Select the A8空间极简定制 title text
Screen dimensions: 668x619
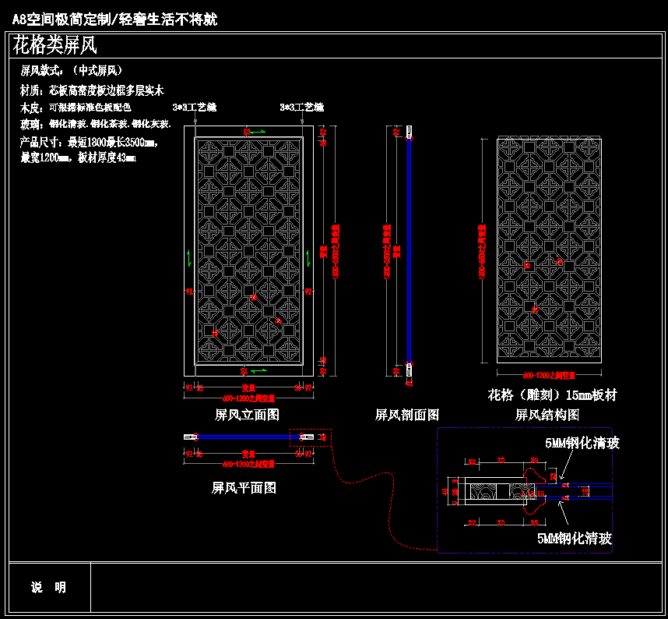114,19
